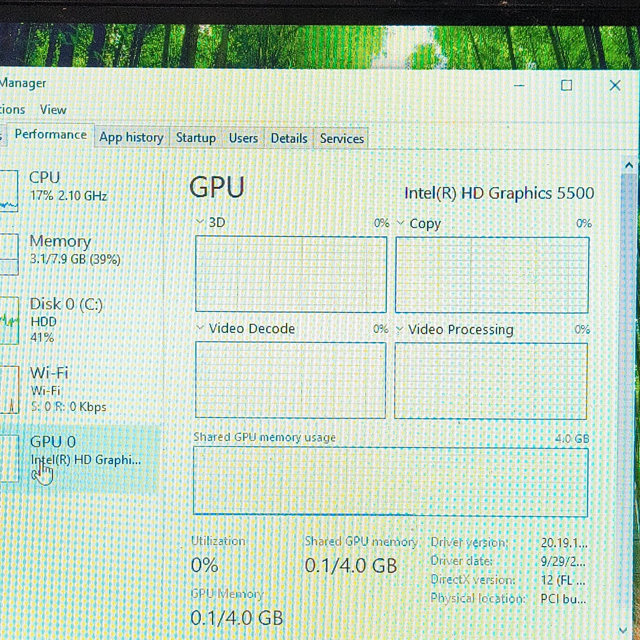Maximize the Task Manager window
640x640 pixels.
pos(567,85)
